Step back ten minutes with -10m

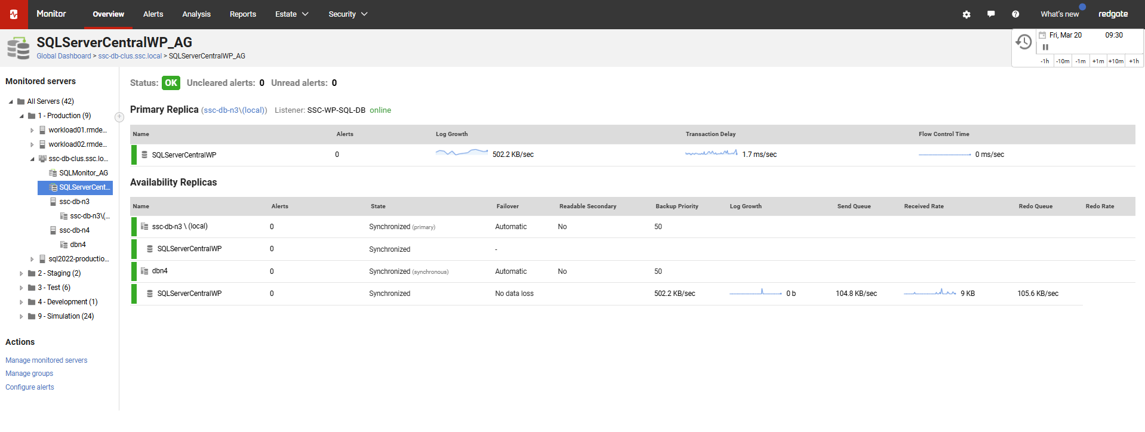(x=1063, y=61)
